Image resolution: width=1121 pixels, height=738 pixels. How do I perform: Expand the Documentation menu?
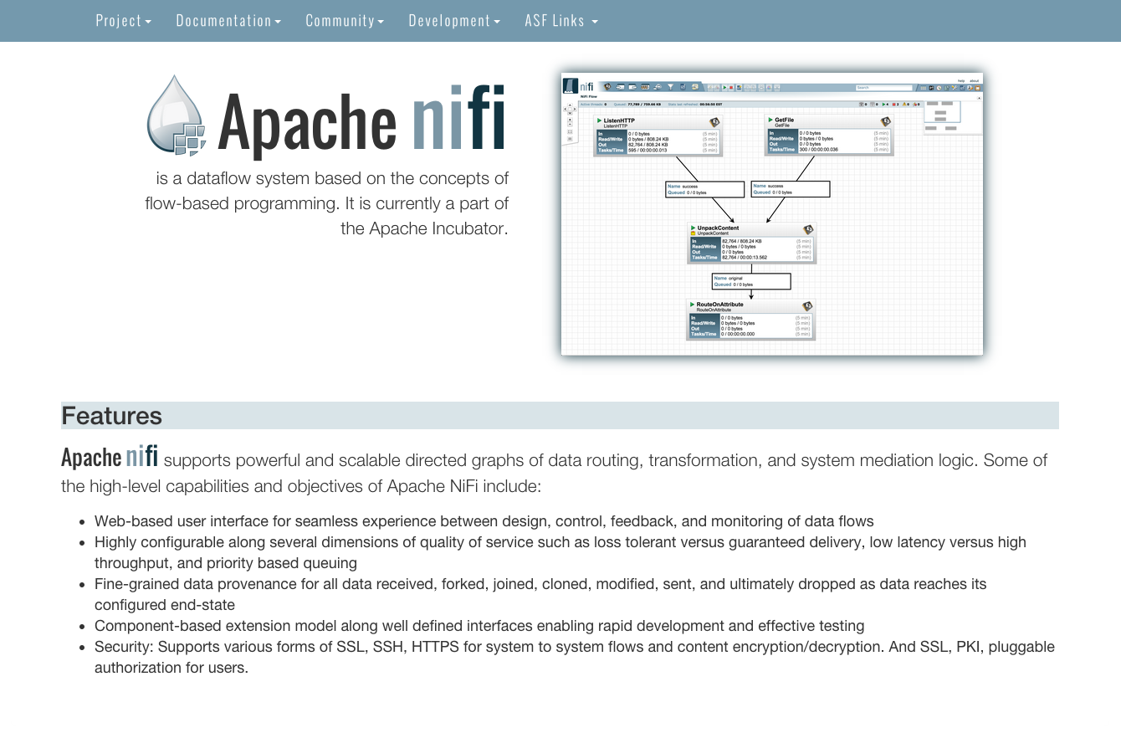click(228, 21)
